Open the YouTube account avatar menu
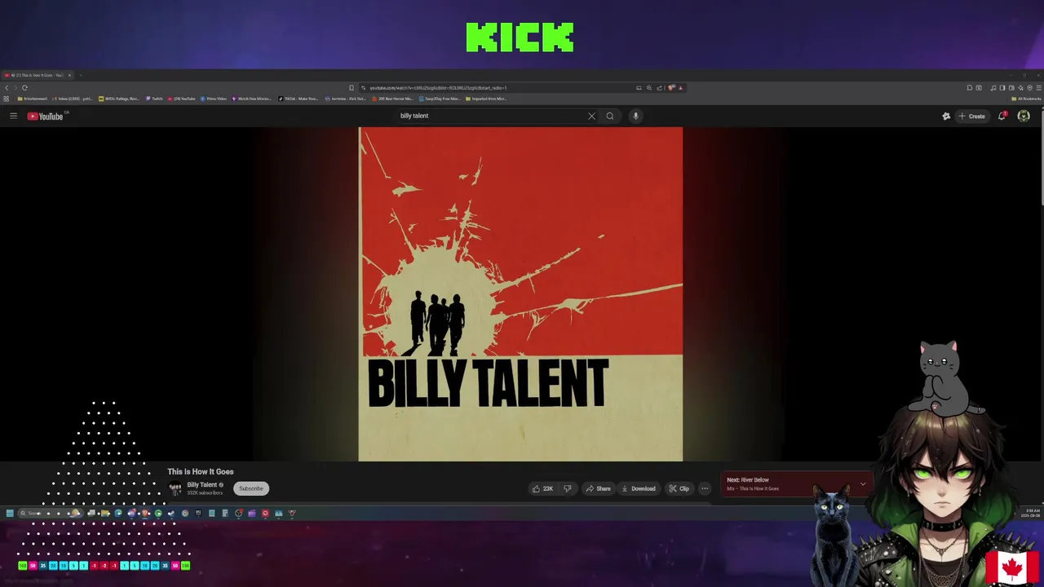Screen dimensions: 1044x587 click(x=1024, y=116)
